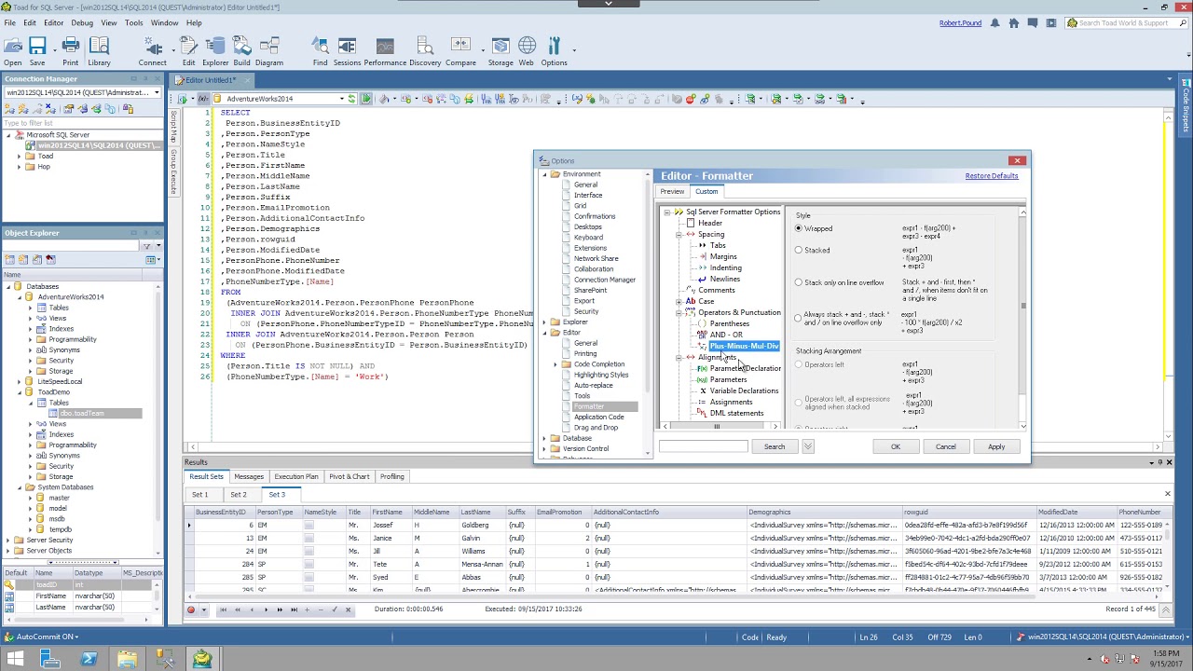Click the Connect plug icon

pos(153,51)
